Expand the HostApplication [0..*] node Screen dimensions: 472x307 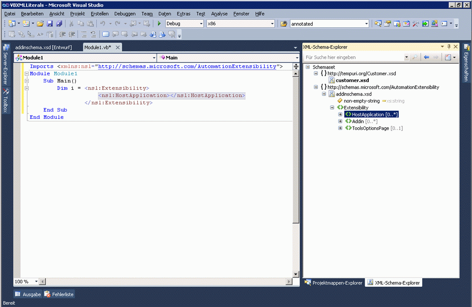(340, 114)
